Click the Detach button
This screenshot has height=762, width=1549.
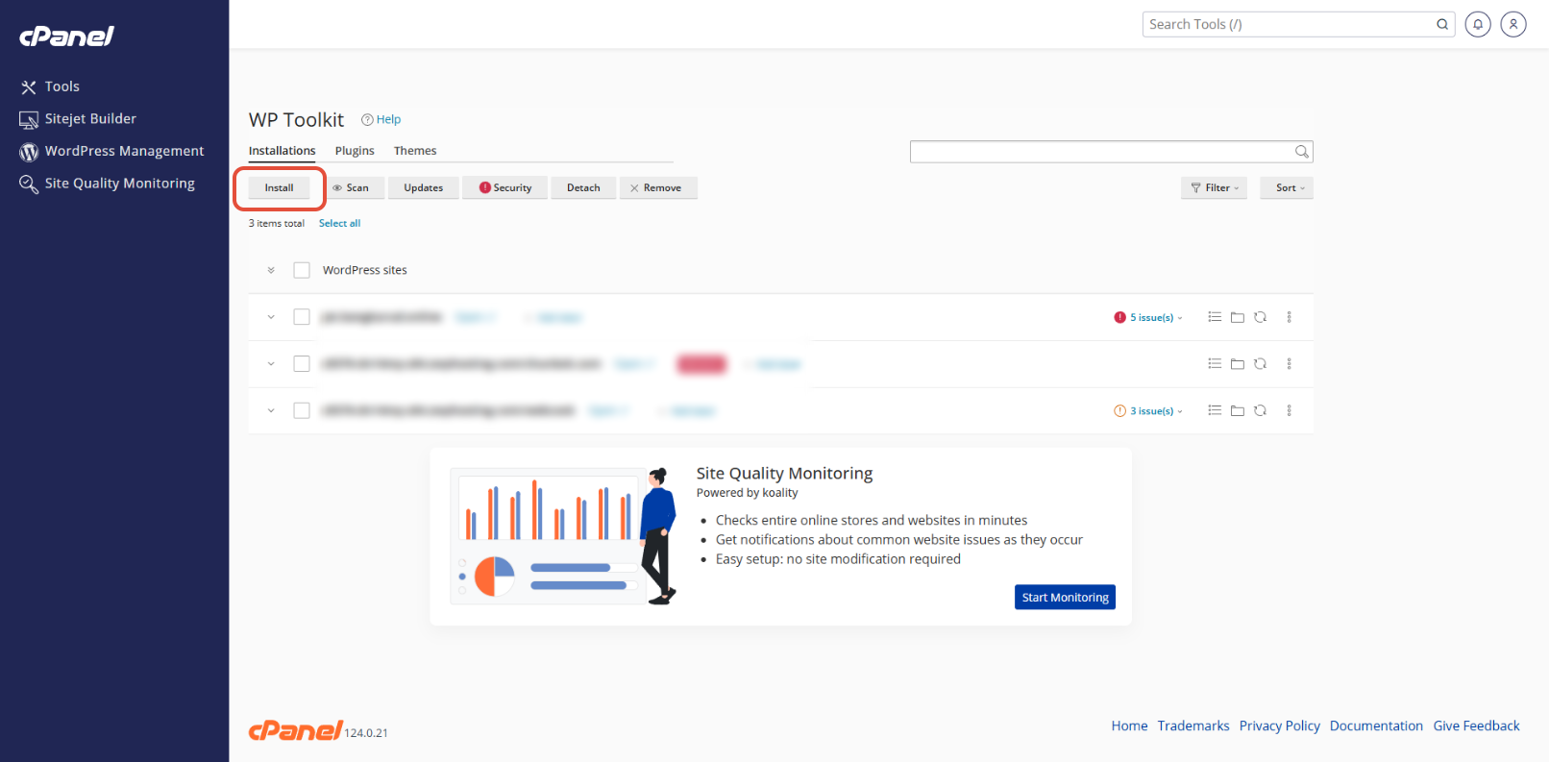coord(583,188)
